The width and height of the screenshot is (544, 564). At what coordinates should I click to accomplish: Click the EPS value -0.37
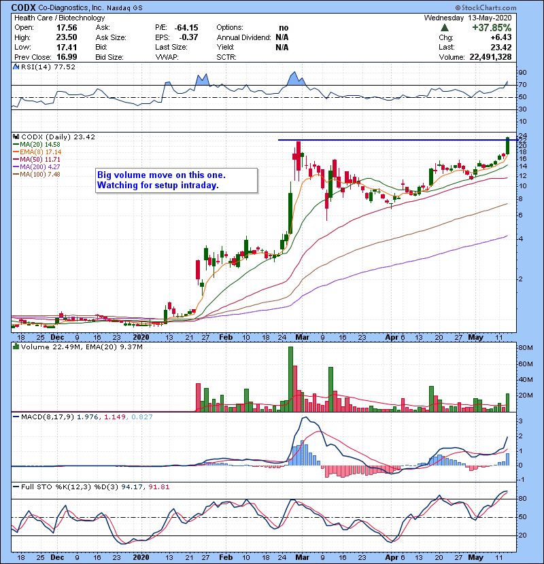188,37
